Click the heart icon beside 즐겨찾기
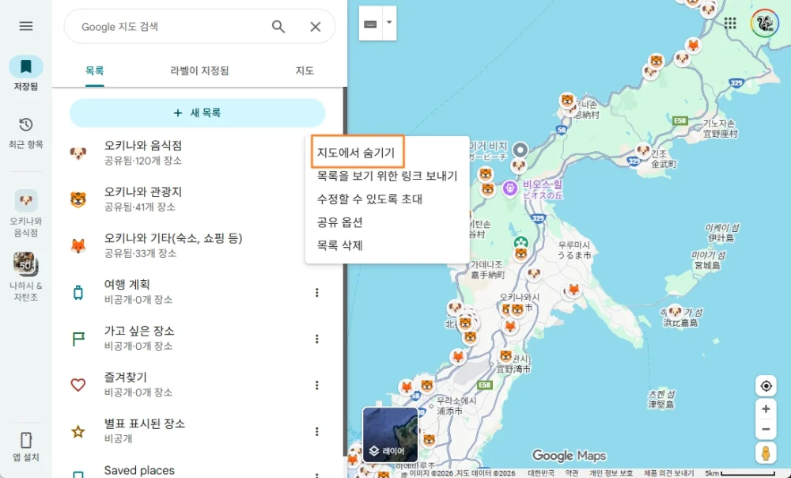The height and width of the screenshot is (478, 791). pos(78,385)
